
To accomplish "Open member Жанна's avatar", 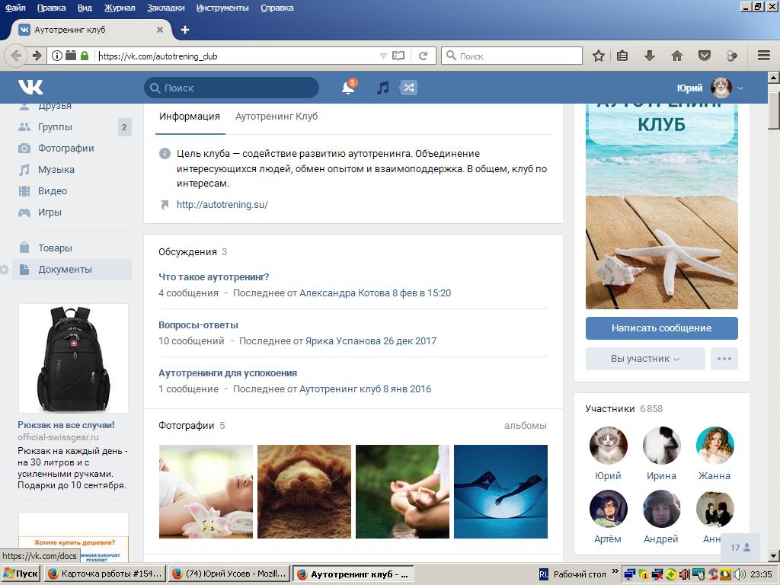I will pos(714,445).
